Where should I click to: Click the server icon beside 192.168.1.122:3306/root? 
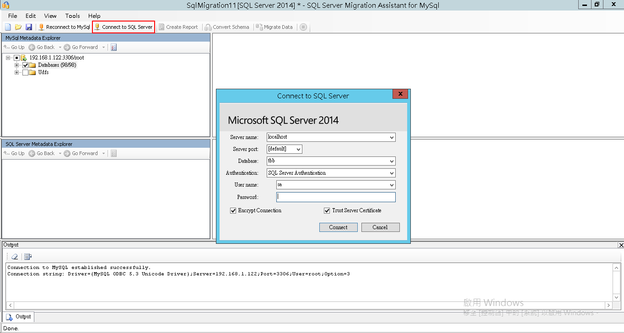(24, 58)
